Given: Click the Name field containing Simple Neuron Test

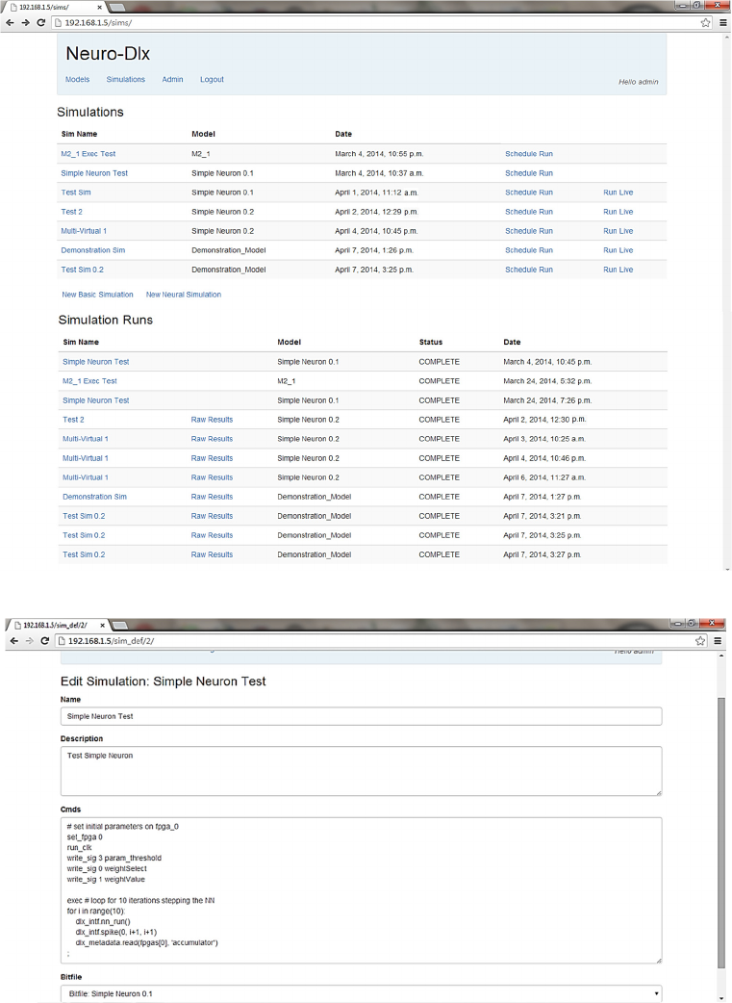Looking at the screenshot, I should (361, 716).
